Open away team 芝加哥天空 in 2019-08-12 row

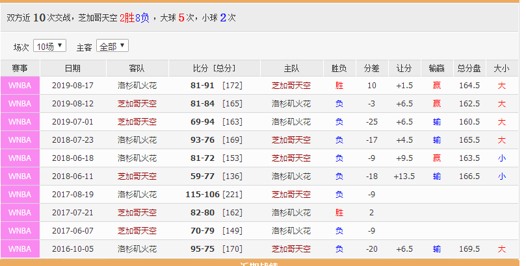(x=137, y=103)
